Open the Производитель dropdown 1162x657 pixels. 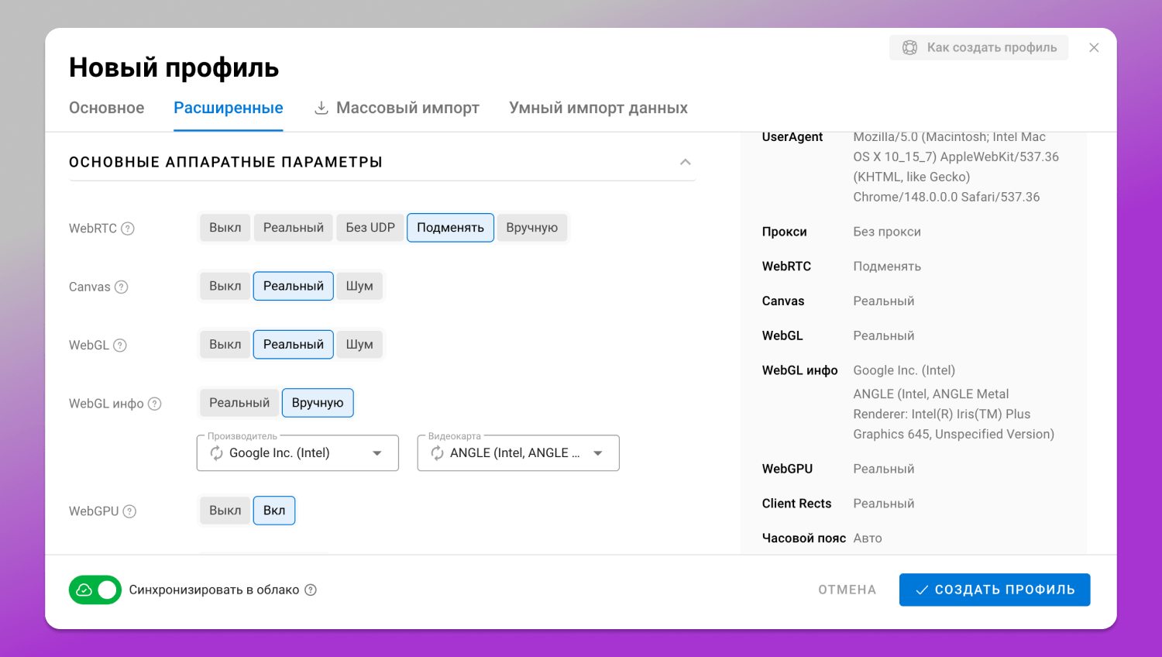pos(297,453)
